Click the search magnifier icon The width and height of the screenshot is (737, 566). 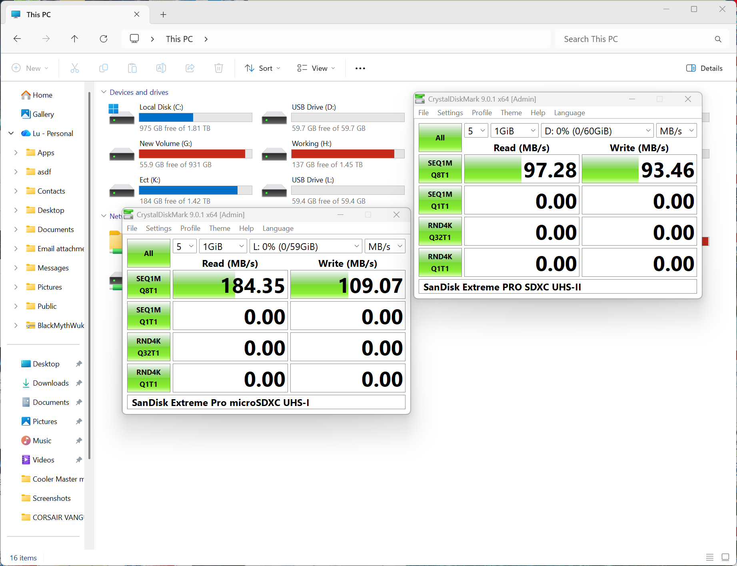point(718,39)
